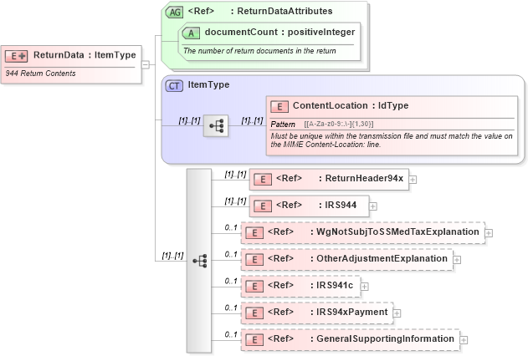Click the E icon of IRS941c
This screenshot has width=528, height=356.
click(254, 286)
